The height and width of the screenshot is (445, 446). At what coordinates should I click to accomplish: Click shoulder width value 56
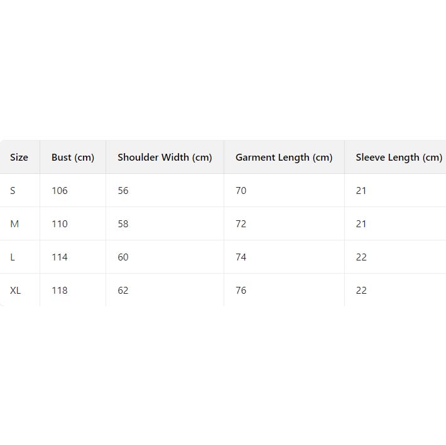(123, 191)
